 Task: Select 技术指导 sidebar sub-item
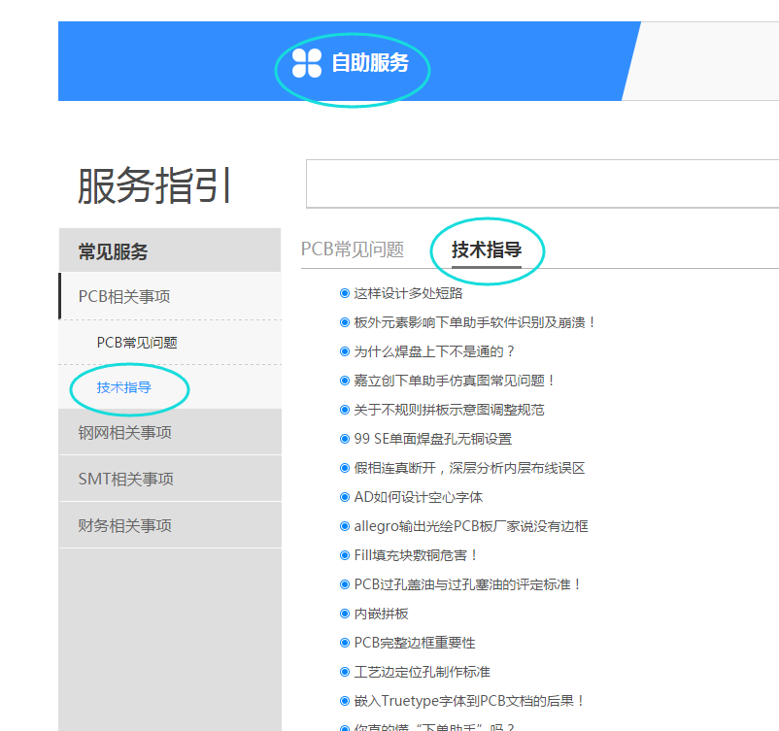tap(123, 387)
